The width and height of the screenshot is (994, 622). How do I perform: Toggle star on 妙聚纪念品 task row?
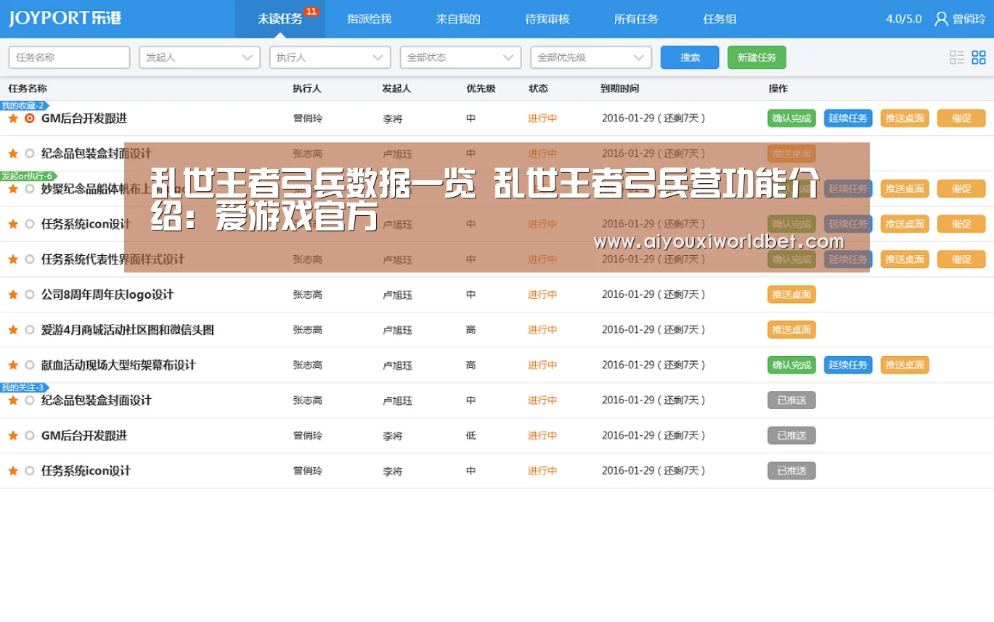13,189
